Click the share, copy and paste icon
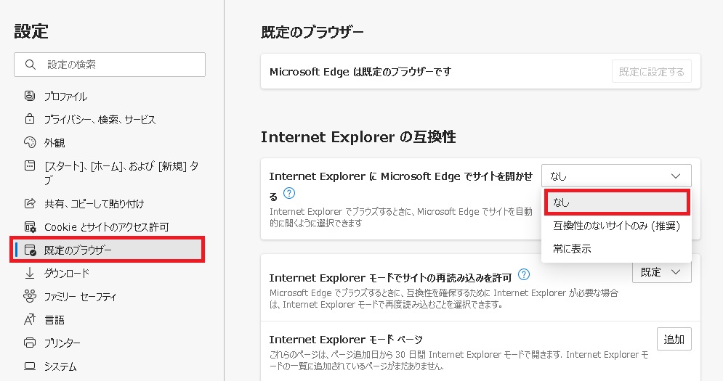 point(30,203)
